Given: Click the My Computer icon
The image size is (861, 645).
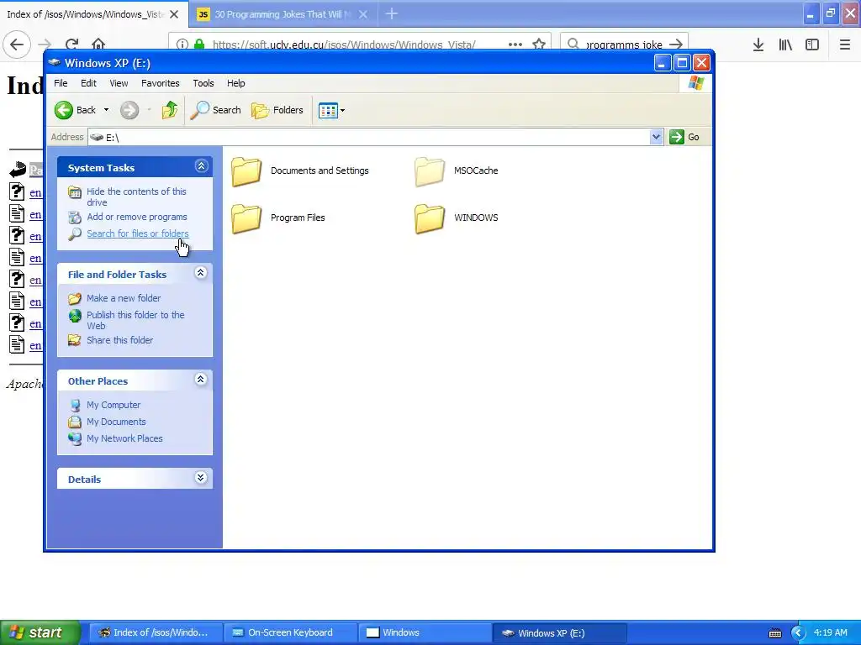Looking at the screenshot, I should [75, 406].
